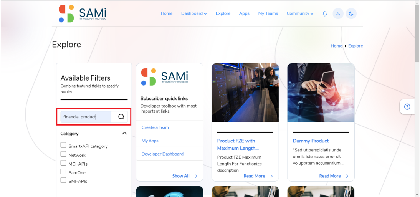The height and width of the screenshot is (197, 420).
Task: Click the Dummy Product smartphone image
Action: click(x=321, y=93)
